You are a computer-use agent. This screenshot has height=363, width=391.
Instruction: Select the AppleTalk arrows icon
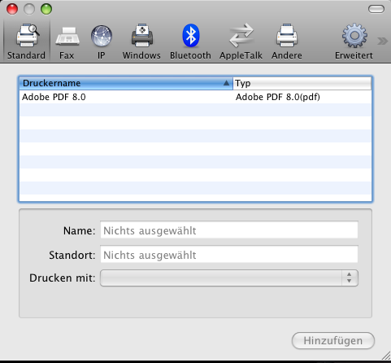(x=241, y=35)
